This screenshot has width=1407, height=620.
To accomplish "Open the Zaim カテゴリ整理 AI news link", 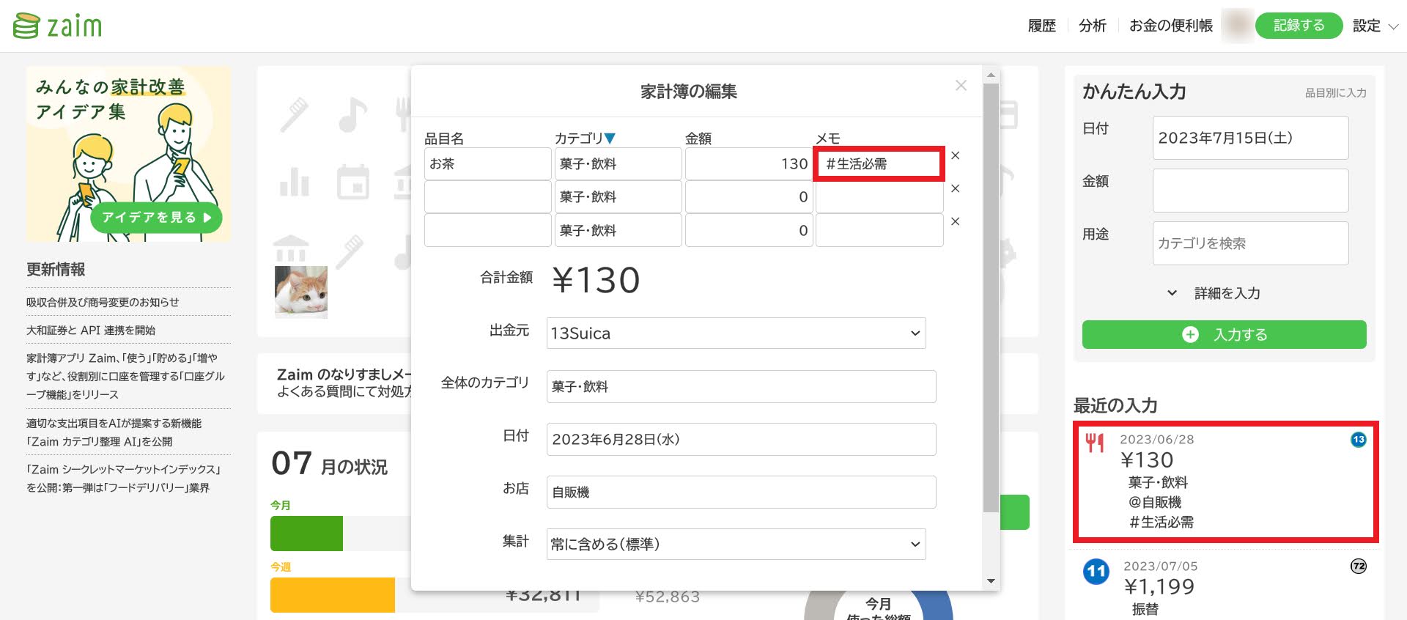I will 114,432.
